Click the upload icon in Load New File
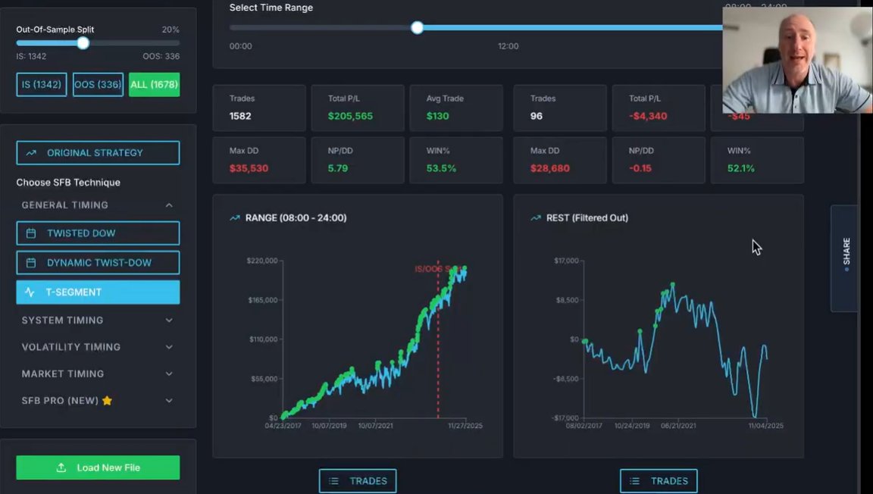The height and width of the screenshot is (494, 873). click(61, 467)
